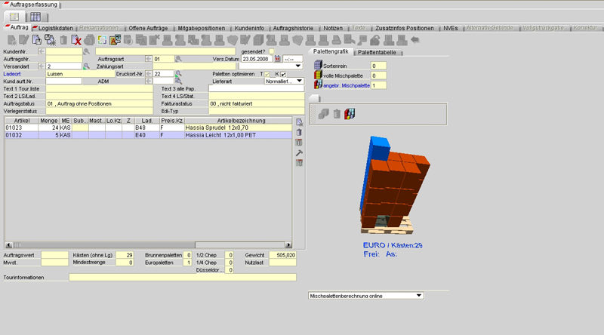Screen dimensions: 604x335
Task: Click the Kund.auft.Nr. input field
Action: 64,81
